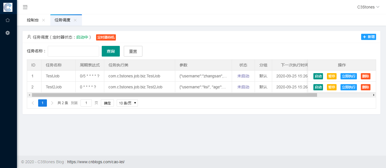
Task: Click TestJob's next execution time cell
Action: [290, 76]
